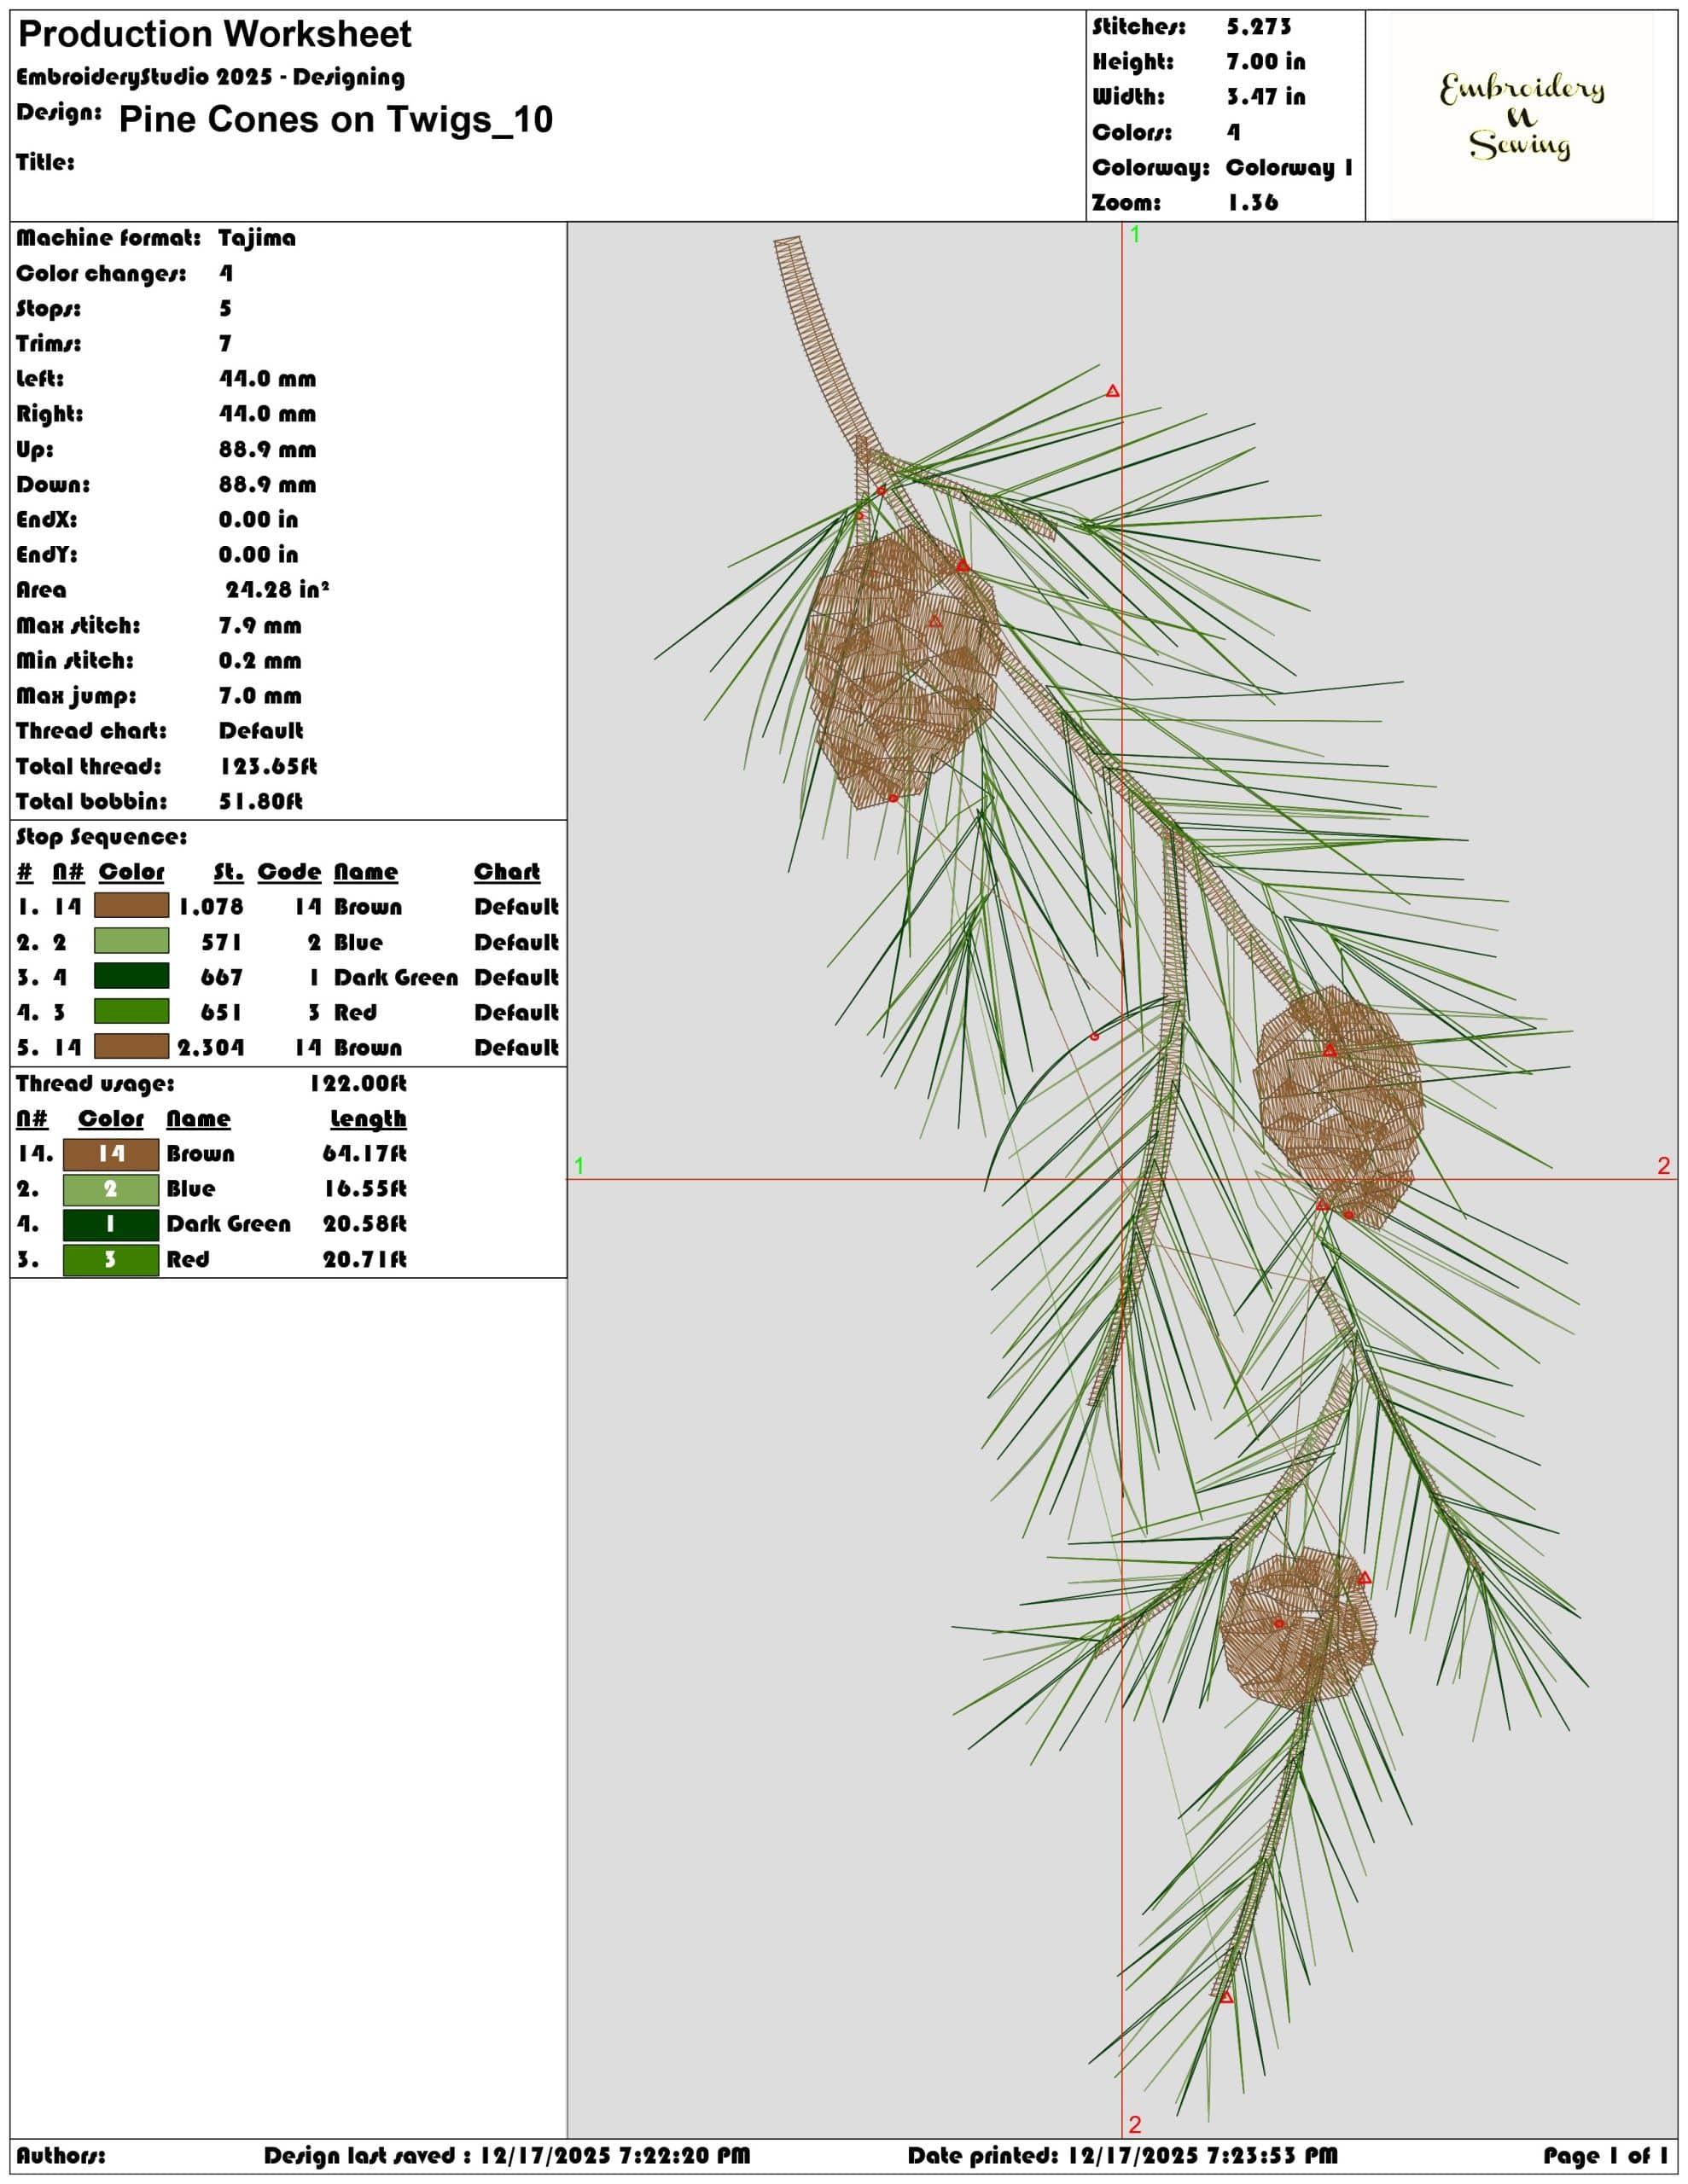Click the Color changes label
This screenshot has width=1688, height=2184.
(x=101, y=273)
